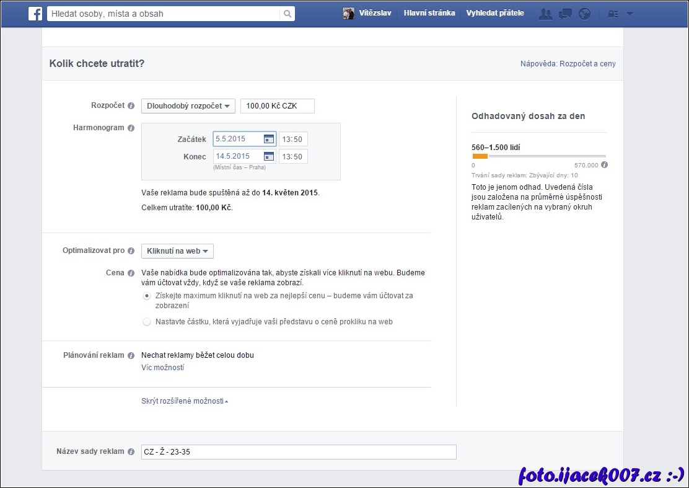689x488 pixels.
Task: Click the Facebook logo icon
Action: pyautogui.click(x=35, y=14)
